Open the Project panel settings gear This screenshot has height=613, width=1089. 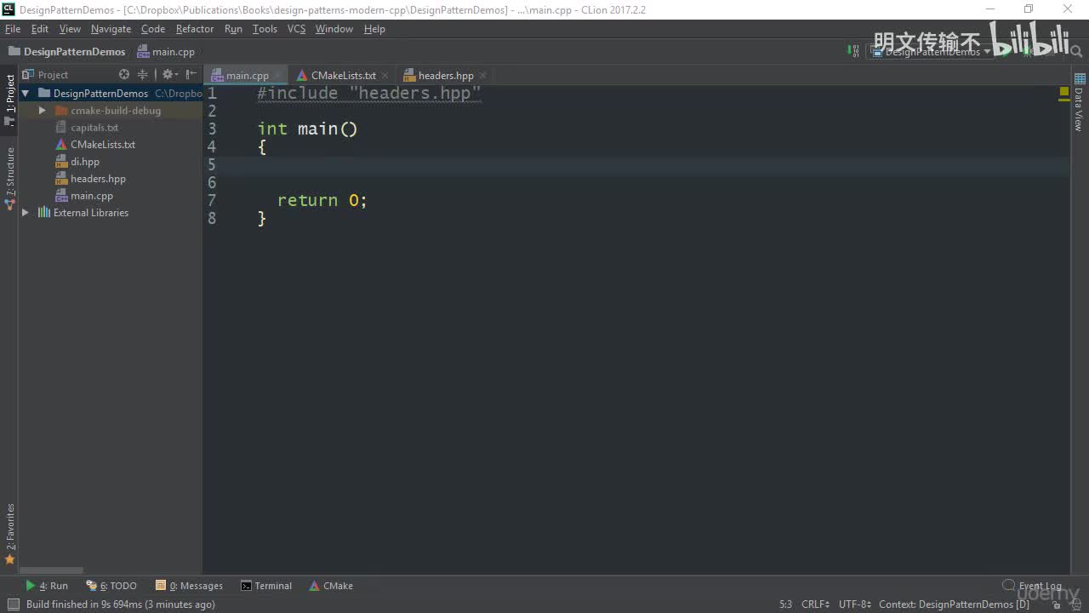pyautogui.click(x=168, y=75)
